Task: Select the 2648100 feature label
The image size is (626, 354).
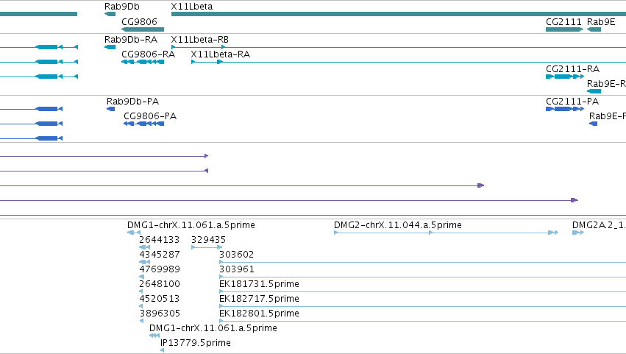Action: pyautogui.click(x=160, y=284)
